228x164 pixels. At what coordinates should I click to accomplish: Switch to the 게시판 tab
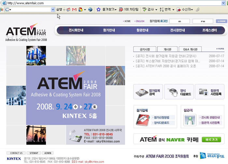[167, 49]
